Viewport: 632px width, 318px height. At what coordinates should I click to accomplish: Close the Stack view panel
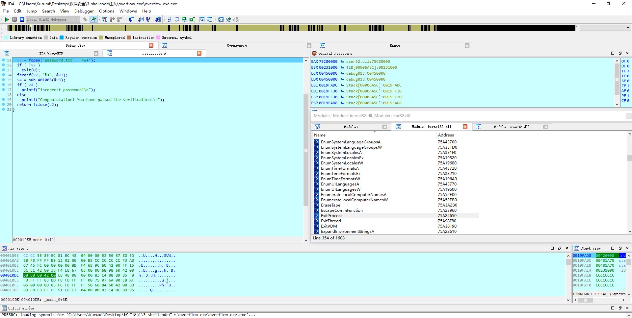click(627, 248)
